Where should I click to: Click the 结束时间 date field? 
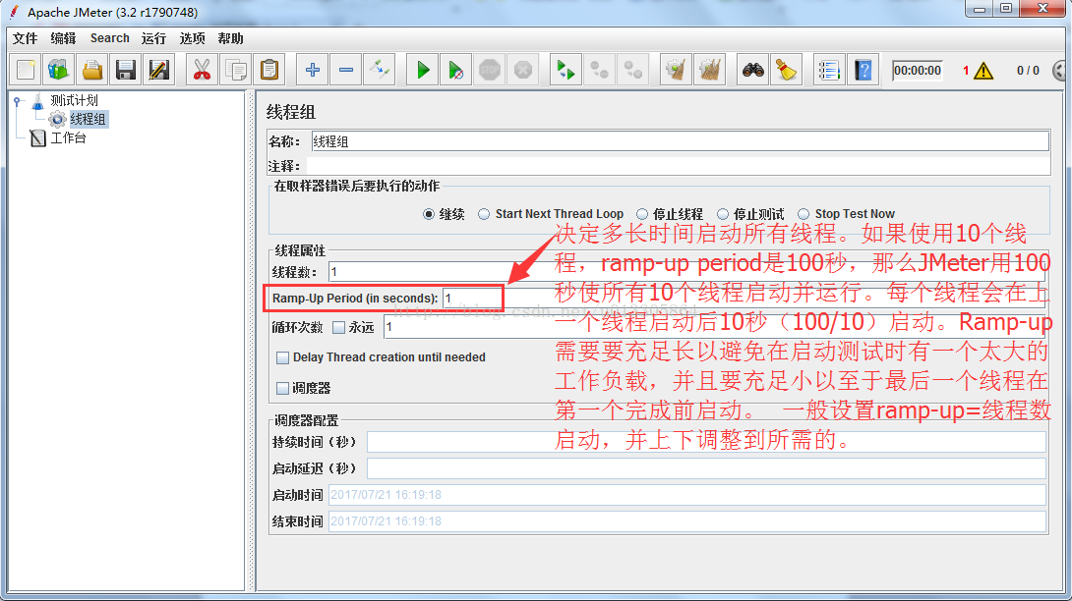point(687,521)
